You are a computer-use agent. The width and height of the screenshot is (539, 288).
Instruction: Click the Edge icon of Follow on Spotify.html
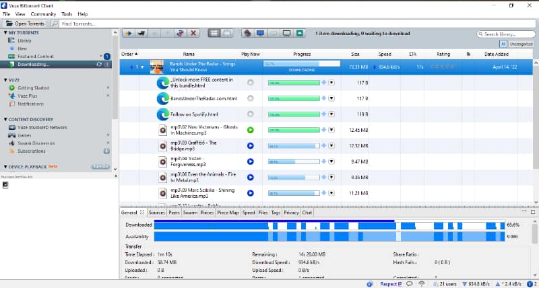click(x=162, y=114)
